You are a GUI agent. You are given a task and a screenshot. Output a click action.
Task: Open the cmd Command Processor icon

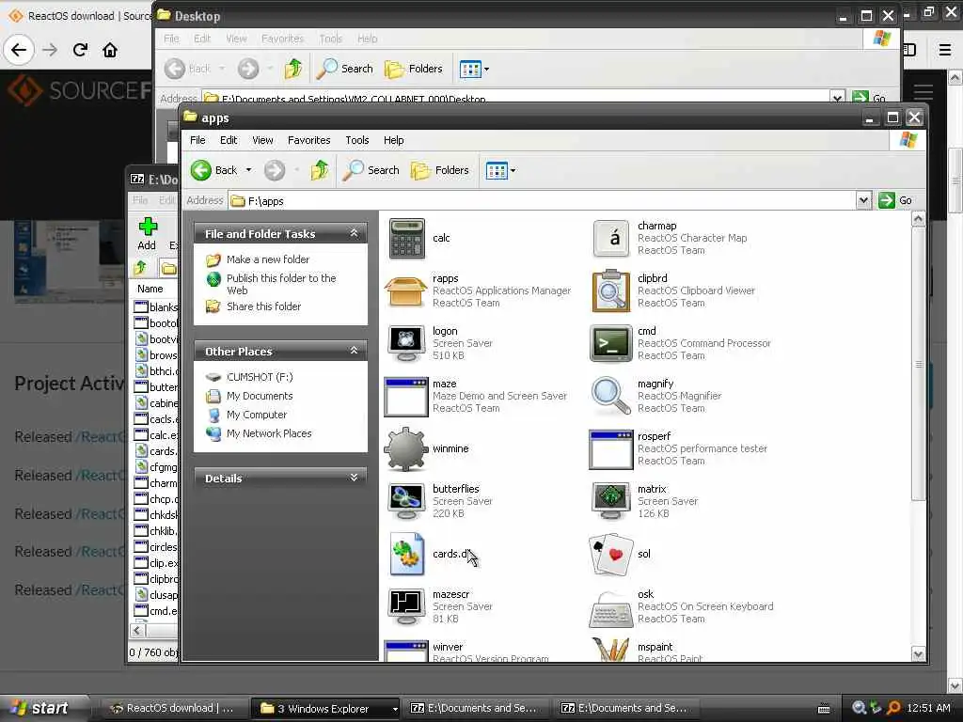click(610, 344)
